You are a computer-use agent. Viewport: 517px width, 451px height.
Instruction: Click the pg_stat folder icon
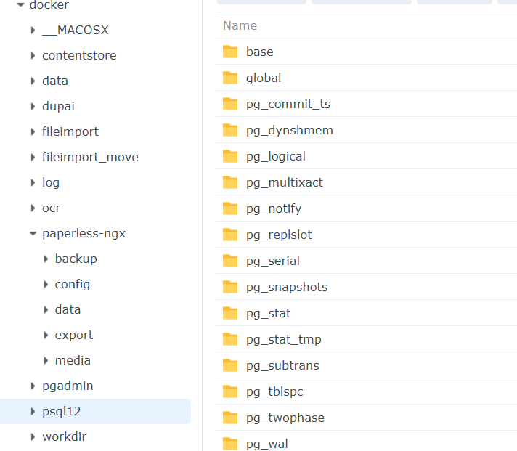pyautogui.click(x=229, y=313)
